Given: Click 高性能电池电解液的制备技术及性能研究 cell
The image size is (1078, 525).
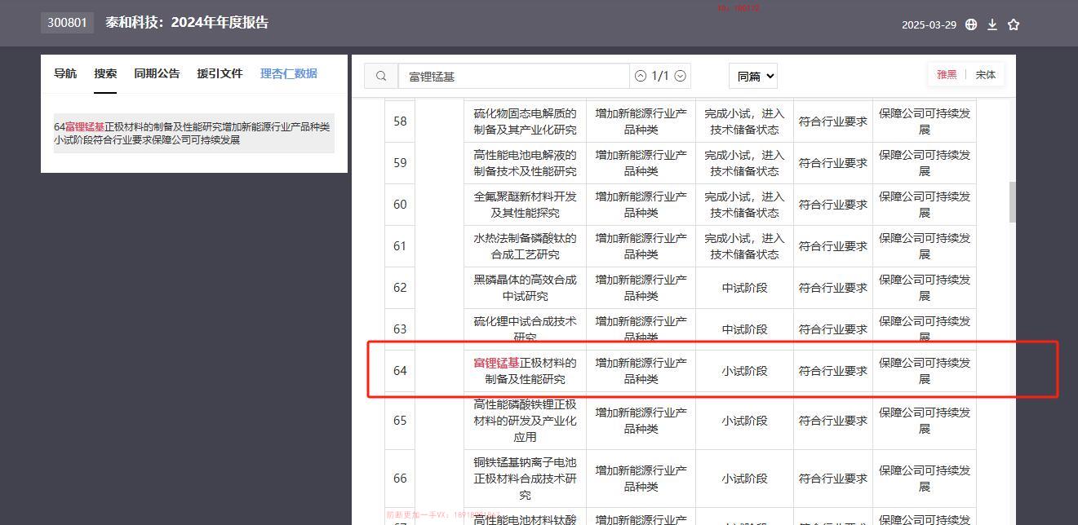Looking at the screenshot, I should pos(525,162).
